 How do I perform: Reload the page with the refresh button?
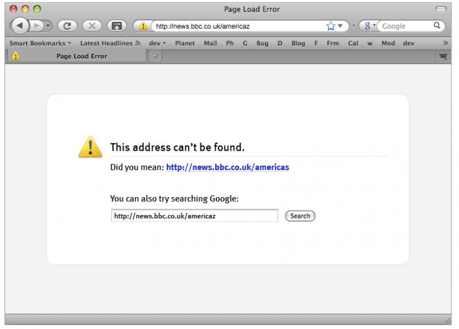pyautogui.click(x=67, y=26)
